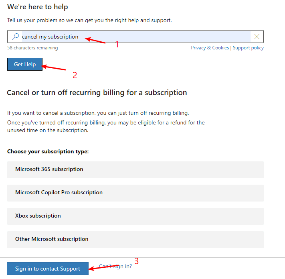Open the Privacy & Cookies link
This screenshot has height=279, width=285.
click(210, 48)
